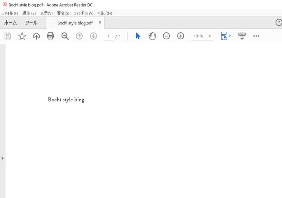Open the page fit options dropdown
The width and height of the screenshot is (282, 198).
pos(226,36)
